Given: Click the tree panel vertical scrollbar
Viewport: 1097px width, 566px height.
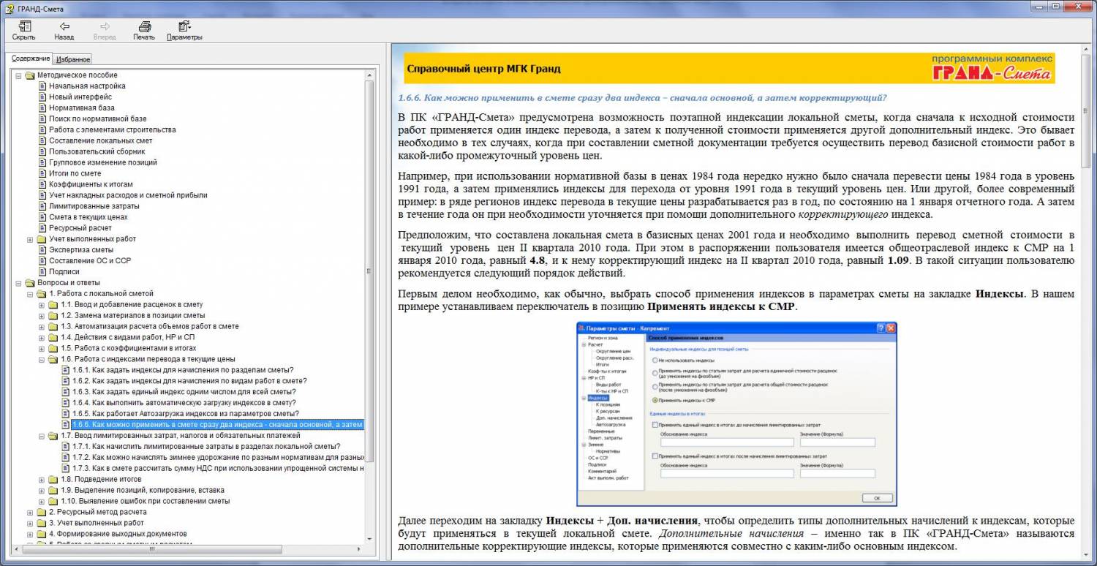Looking at the screenshot, I should 369,293.
